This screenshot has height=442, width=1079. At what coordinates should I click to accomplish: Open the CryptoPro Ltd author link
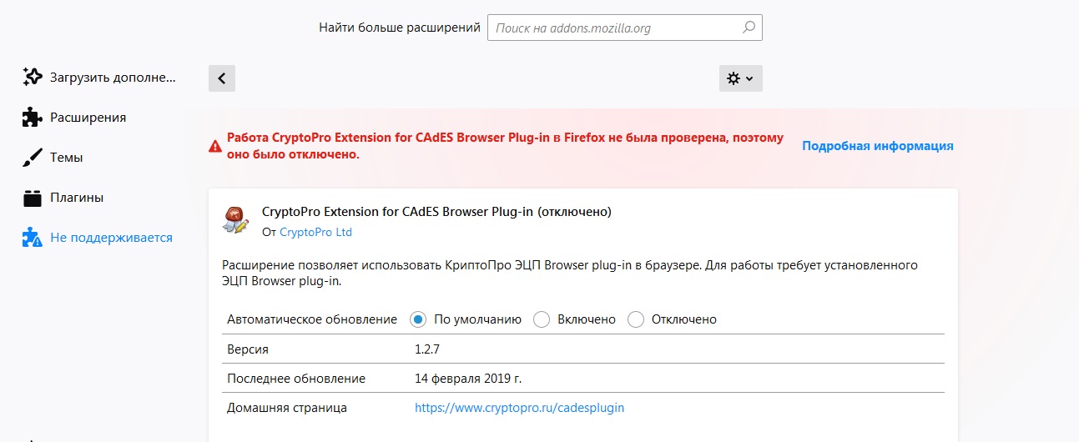coord(315,232)
